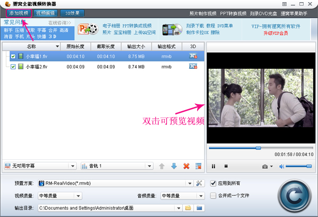Toggle the 应用到所有 checkbox
318x217 pixels.
[x=213, y=183]
